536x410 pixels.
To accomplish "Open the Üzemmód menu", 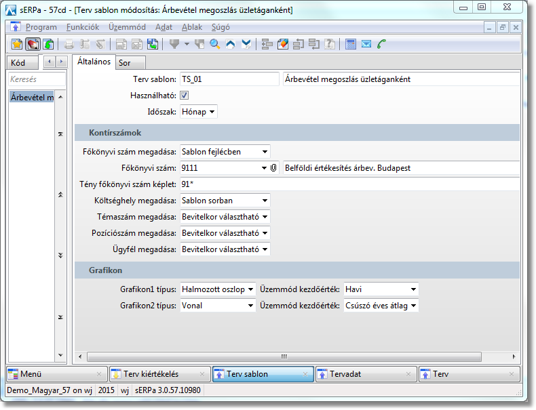I will [127, 27].
